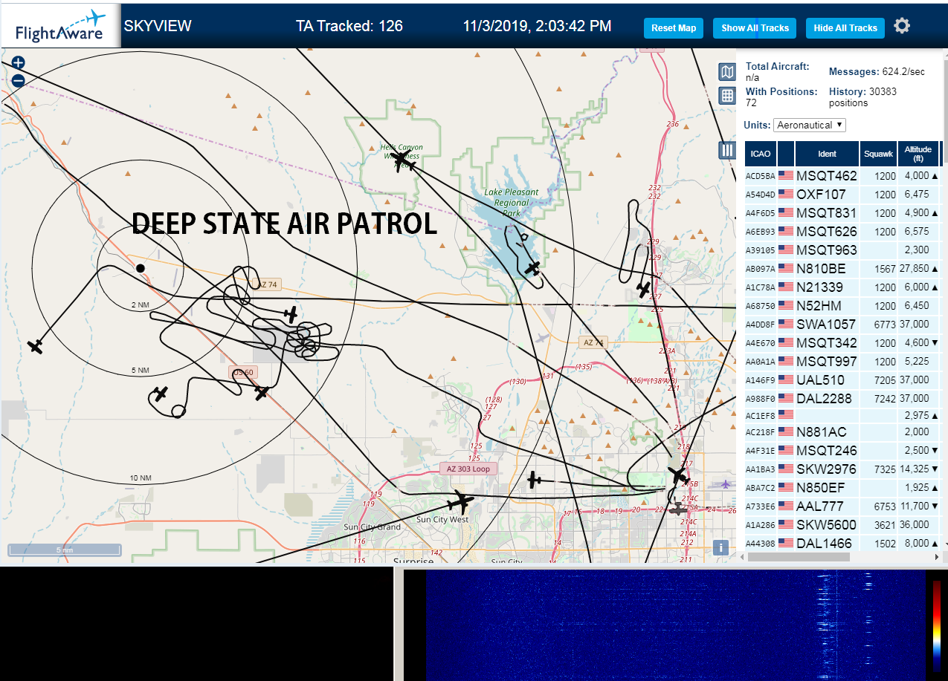The image size is (948, 681).
Task: Zoom in on the map with the plus button
Action: tap(19, 63)
